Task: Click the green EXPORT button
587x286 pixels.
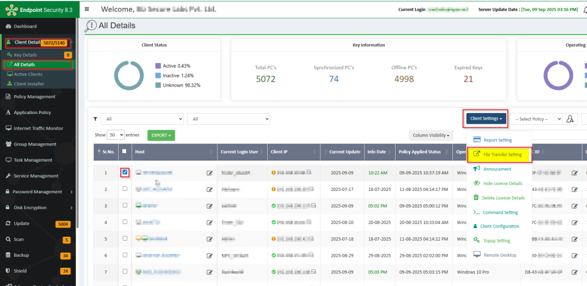Action: coord(161,135)
